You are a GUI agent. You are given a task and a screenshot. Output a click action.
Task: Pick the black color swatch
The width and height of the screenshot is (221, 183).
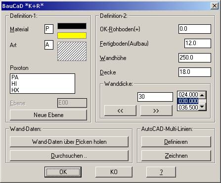(72, 26)
